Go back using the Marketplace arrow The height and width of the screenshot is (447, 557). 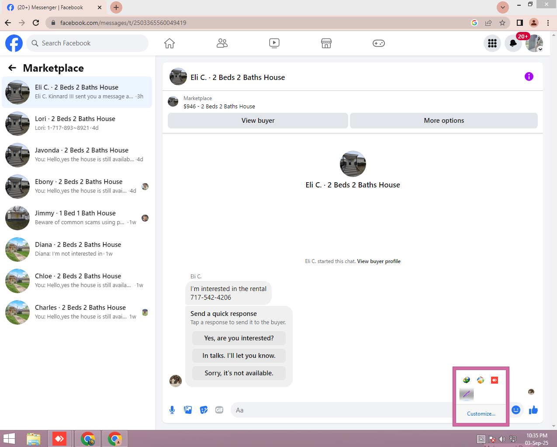[x=12, y=68]
